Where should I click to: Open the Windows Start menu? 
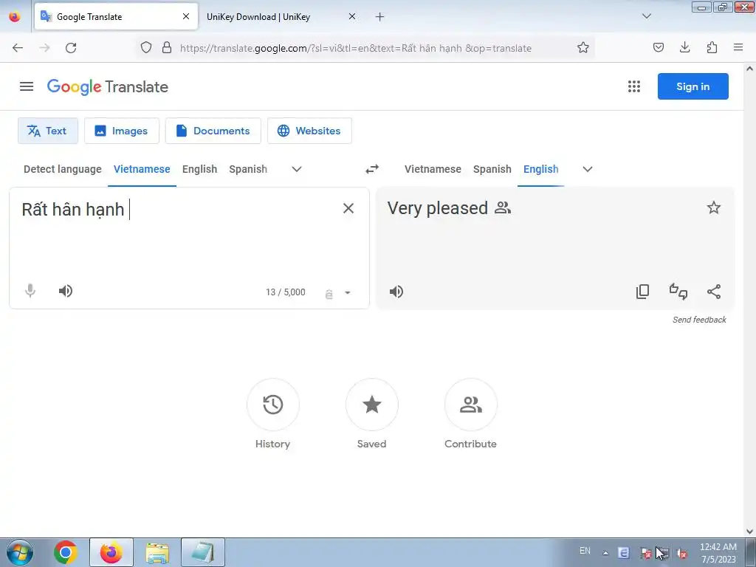20,552
